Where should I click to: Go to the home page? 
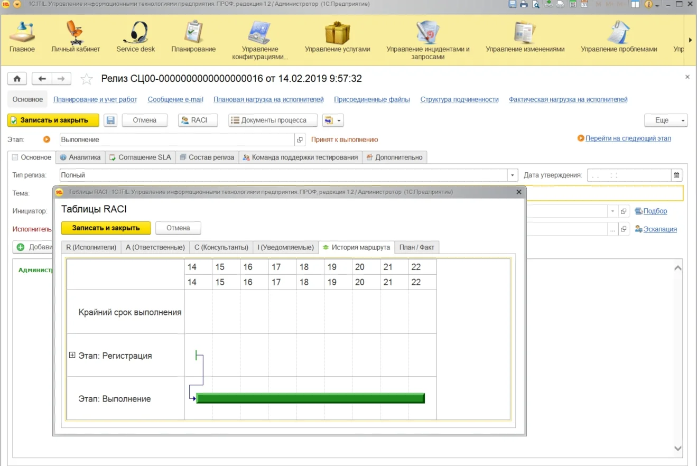tap(17, 79)
